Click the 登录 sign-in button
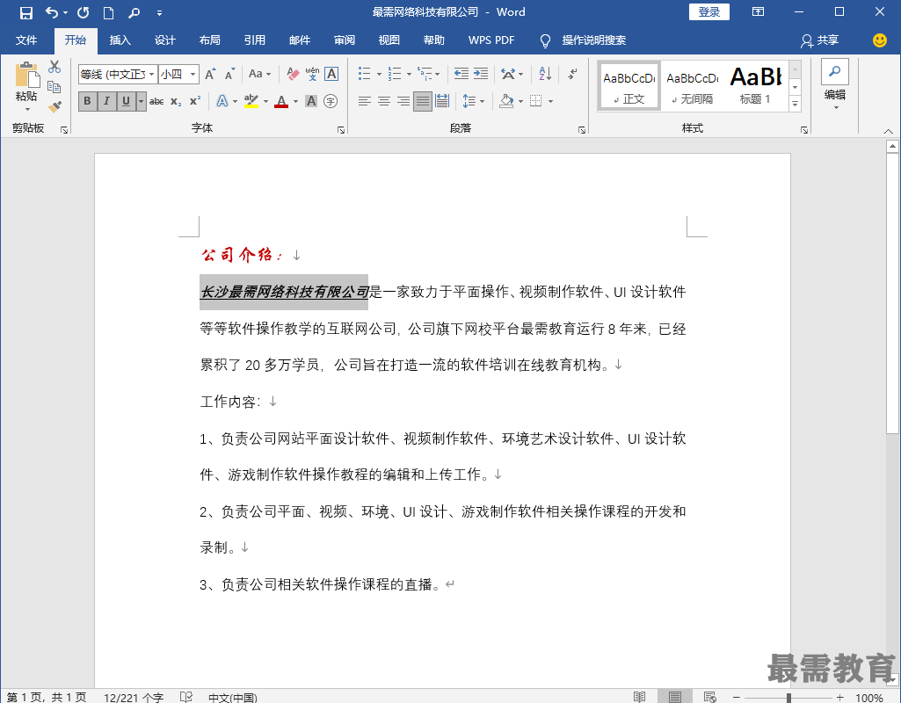 (x=709, y=12)
